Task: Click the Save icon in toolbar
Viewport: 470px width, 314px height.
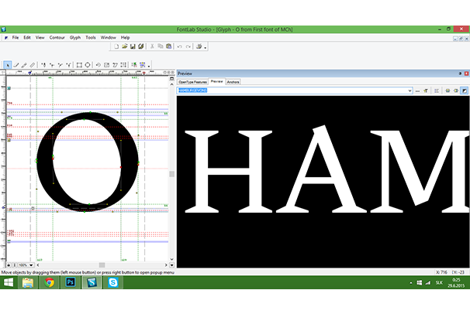Action: 133,46
